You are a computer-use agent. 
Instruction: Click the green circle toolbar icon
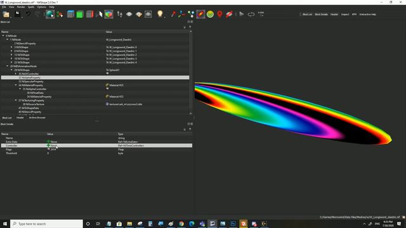point(210,14)
